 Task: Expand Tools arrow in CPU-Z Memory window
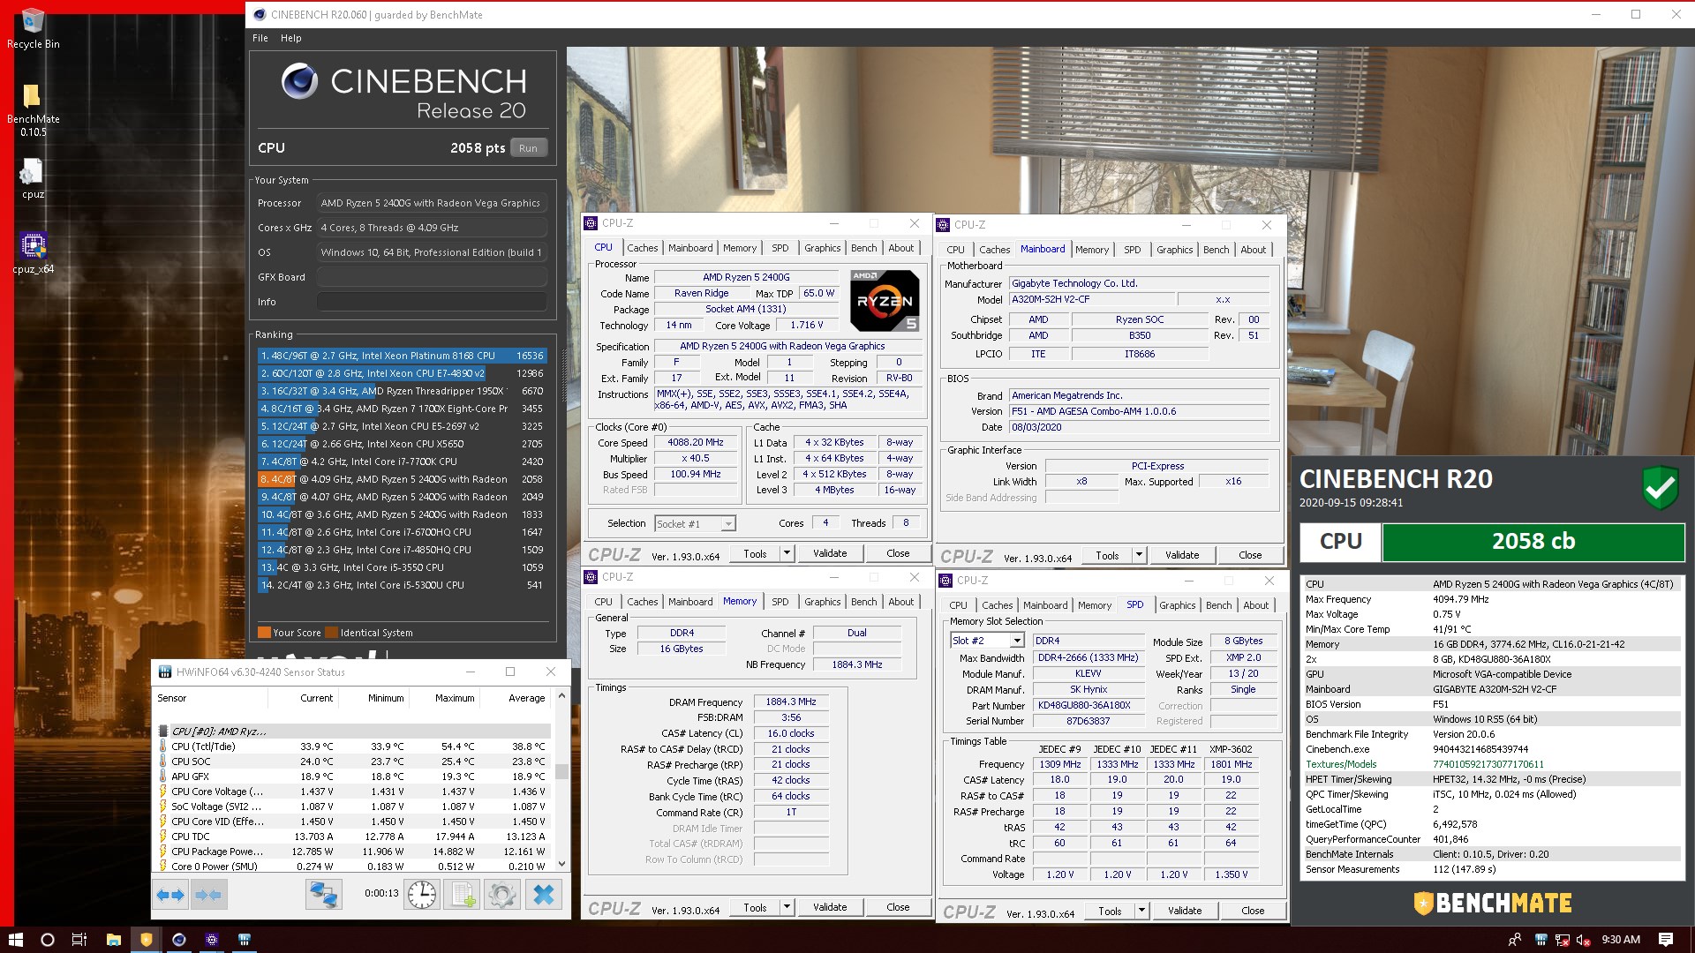tap(787, 907)
